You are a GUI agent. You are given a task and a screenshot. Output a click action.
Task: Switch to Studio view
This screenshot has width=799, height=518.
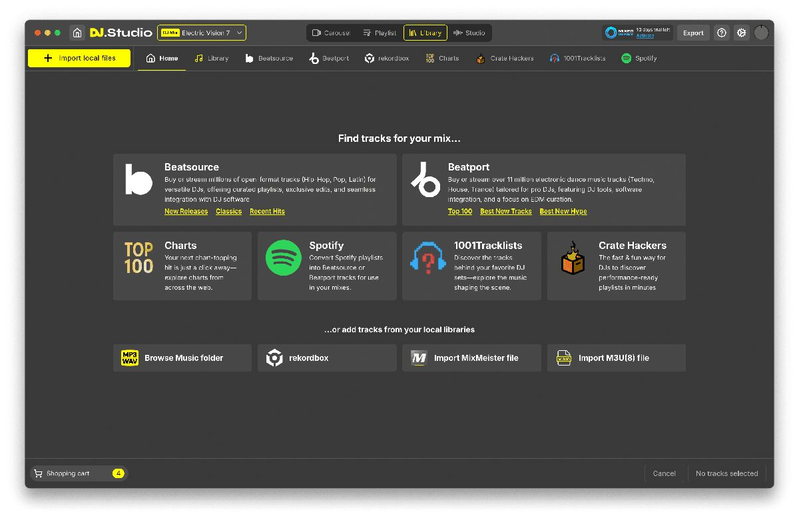click(x=469, y=33)
